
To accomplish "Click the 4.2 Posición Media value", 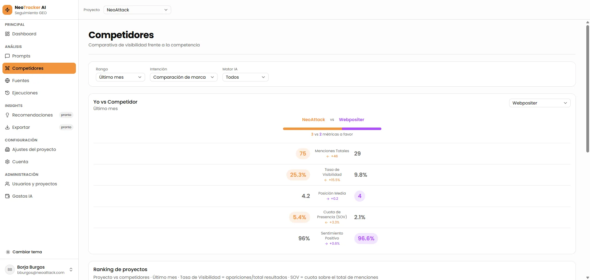I will [x=306, y=196].
